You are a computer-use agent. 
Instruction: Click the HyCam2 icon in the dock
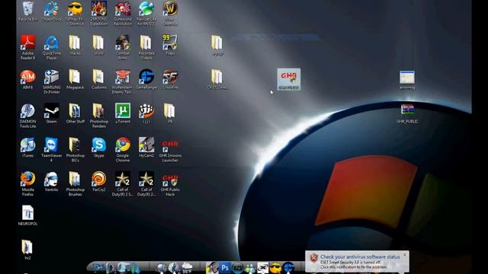click(x=212, y=267)
